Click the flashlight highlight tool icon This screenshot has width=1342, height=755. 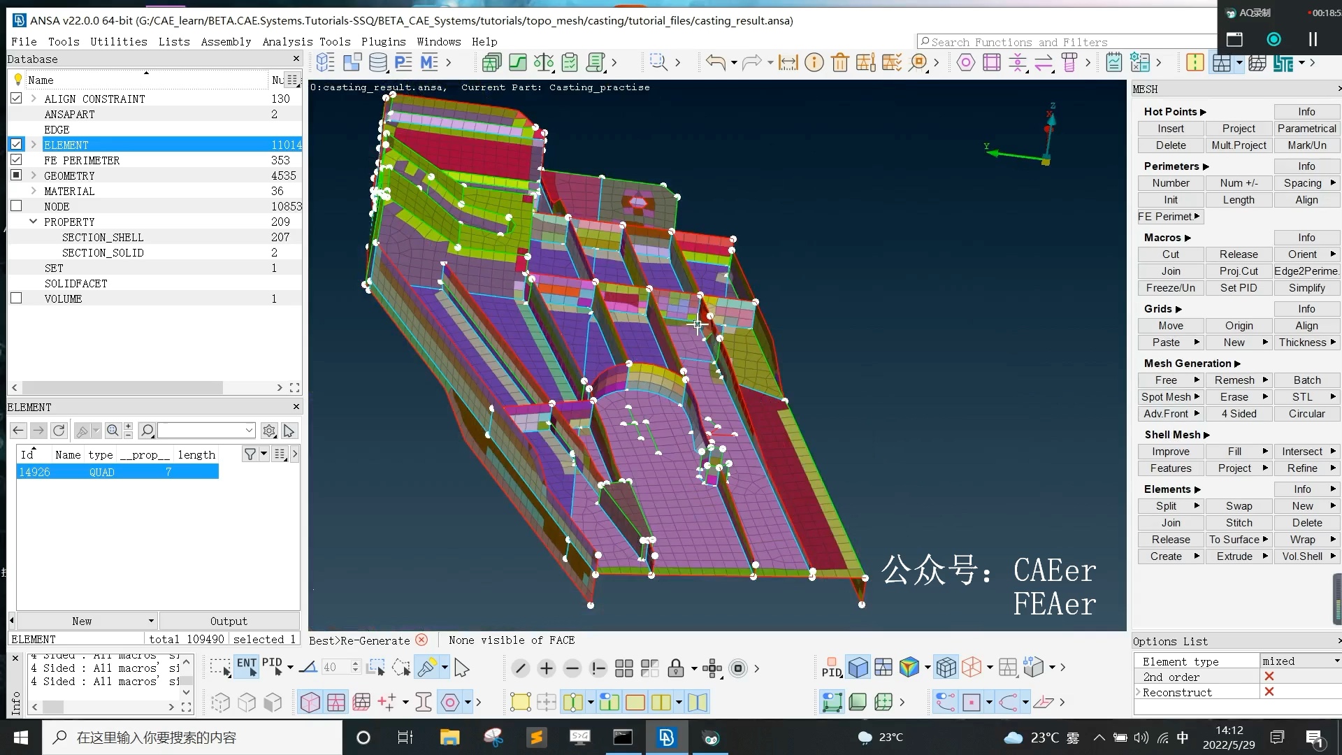[426, 668]
